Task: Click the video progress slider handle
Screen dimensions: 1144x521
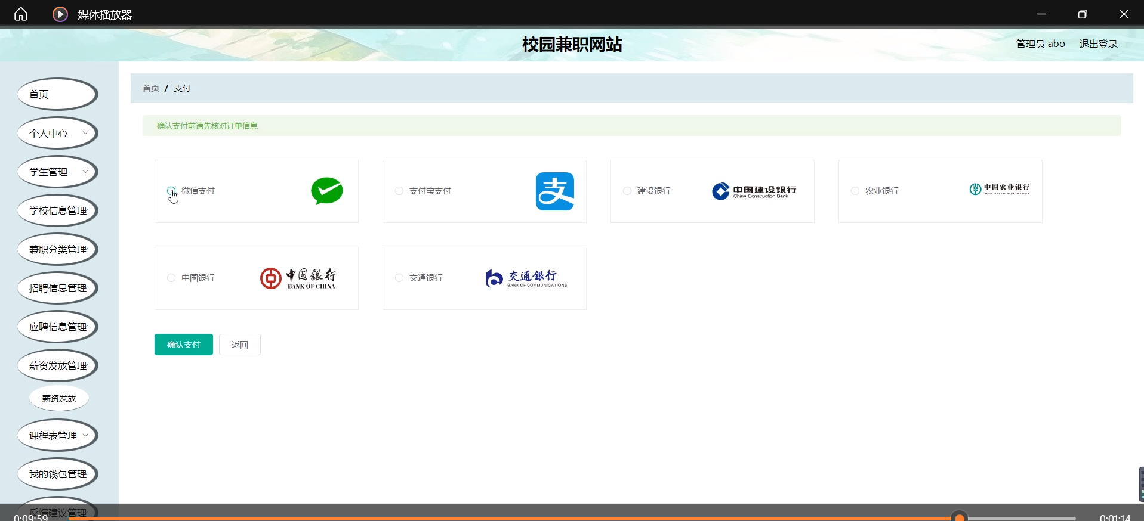Action: pos(959,517)
